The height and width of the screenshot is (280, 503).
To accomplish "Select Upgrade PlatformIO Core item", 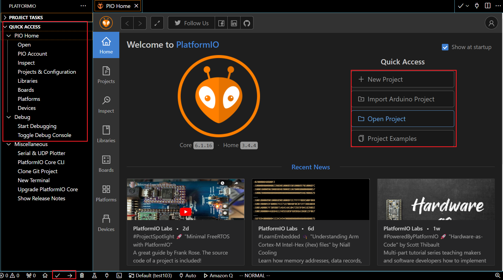I will [x=48, y=189].
